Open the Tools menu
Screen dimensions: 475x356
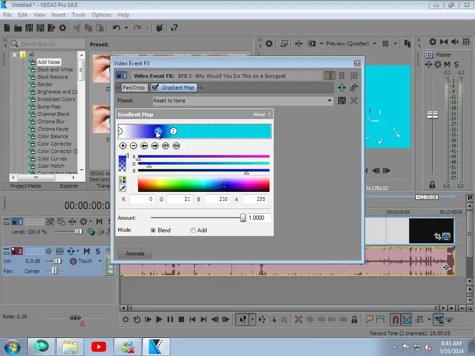pos(78,15)
